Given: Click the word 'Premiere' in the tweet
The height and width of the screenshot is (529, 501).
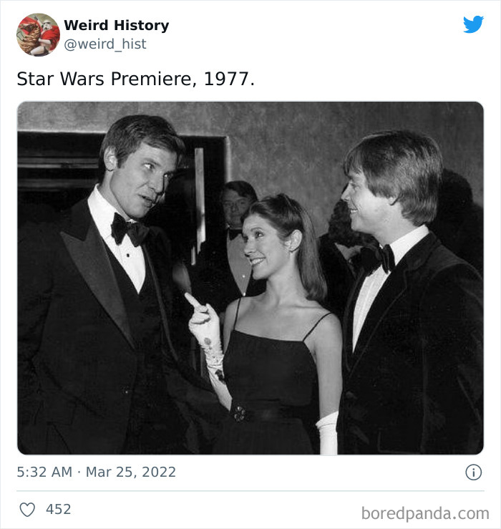Looking at the screenshot, I should (151, 79).
